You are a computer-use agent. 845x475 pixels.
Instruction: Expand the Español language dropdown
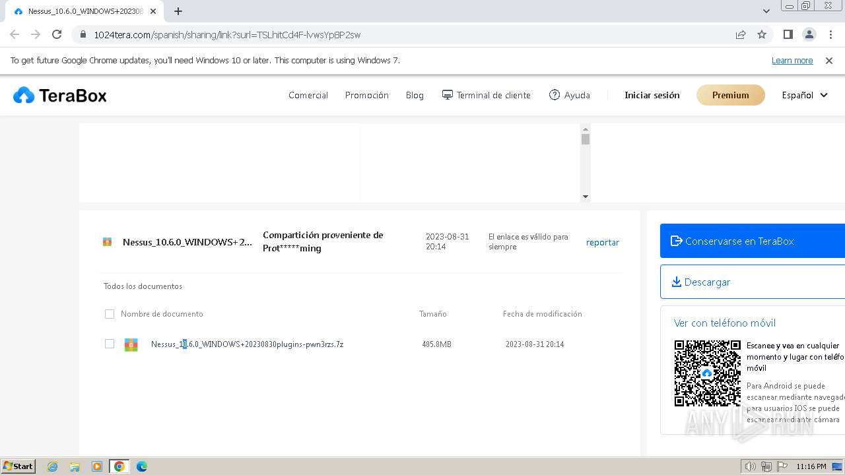click(x=805, y=95)
